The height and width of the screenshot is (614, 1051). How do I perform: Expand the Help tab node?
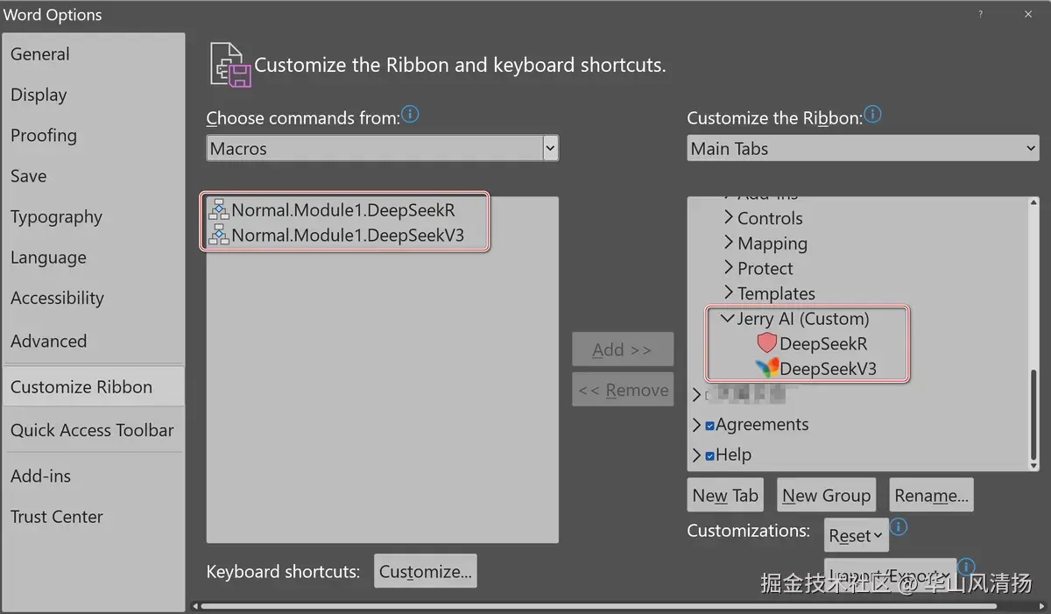point(697,455)
